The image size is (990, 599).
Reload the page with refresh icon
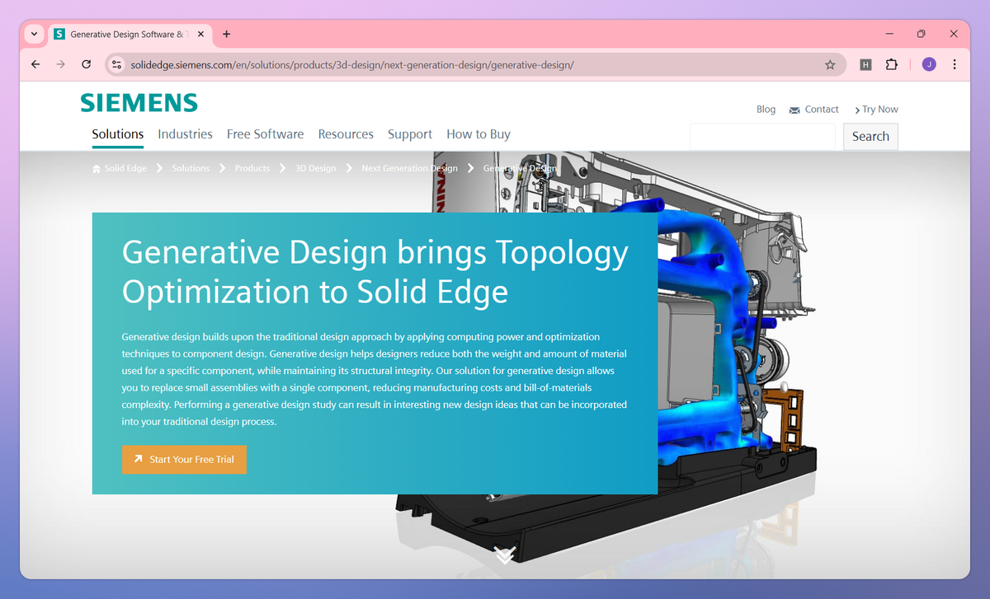[86, 64]
